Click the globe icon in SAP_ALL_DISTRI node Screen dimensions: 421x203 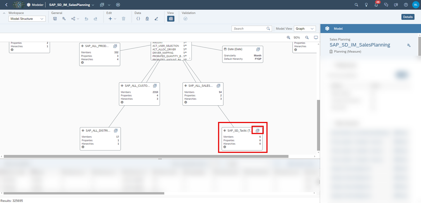[x=83, y=147]
